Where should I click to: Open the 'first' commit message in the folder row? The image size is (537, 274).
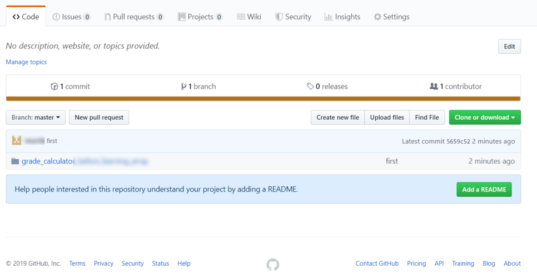pyautogui.click(x=392, y=161)
